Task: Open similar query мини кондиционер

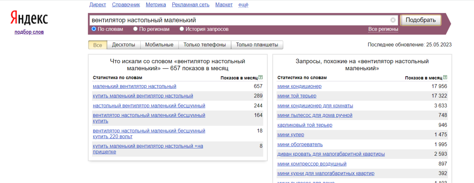Action: pos(299,86)
